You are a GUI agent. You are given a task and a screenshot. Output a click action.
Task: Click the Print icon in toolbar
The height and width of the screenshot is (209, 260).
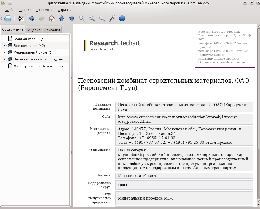(x=8, y=18)
